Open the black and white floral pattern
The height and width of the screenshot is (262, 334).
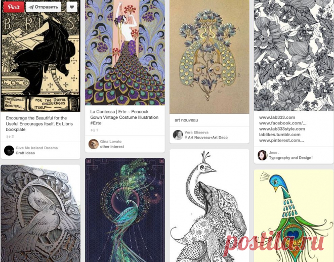pyautogui.click(x=294, y=55)
